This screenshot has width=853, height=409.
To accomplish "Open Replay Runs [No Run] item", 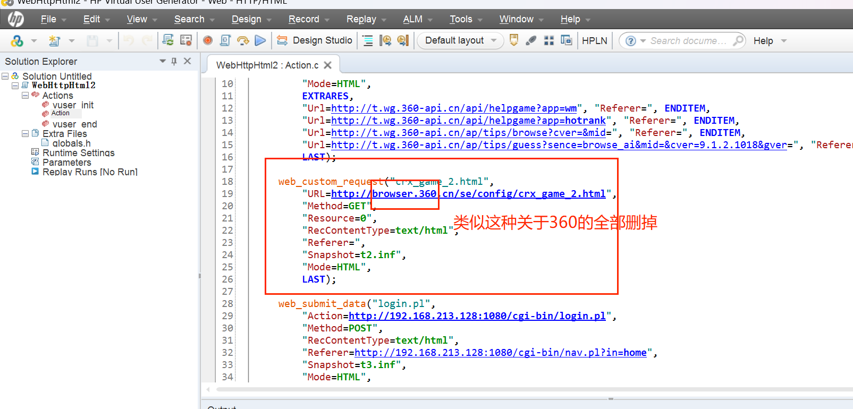I will tap(90, 172).
